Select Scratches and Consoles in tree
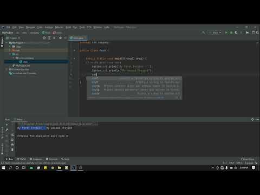The width and height of the screenshot is (260, 195). point(23,73)
